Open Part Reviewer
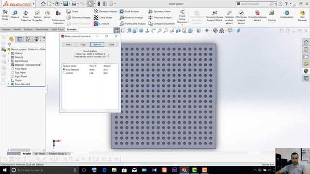The height and width of the screenshot is (174, 310). (302, 16)
